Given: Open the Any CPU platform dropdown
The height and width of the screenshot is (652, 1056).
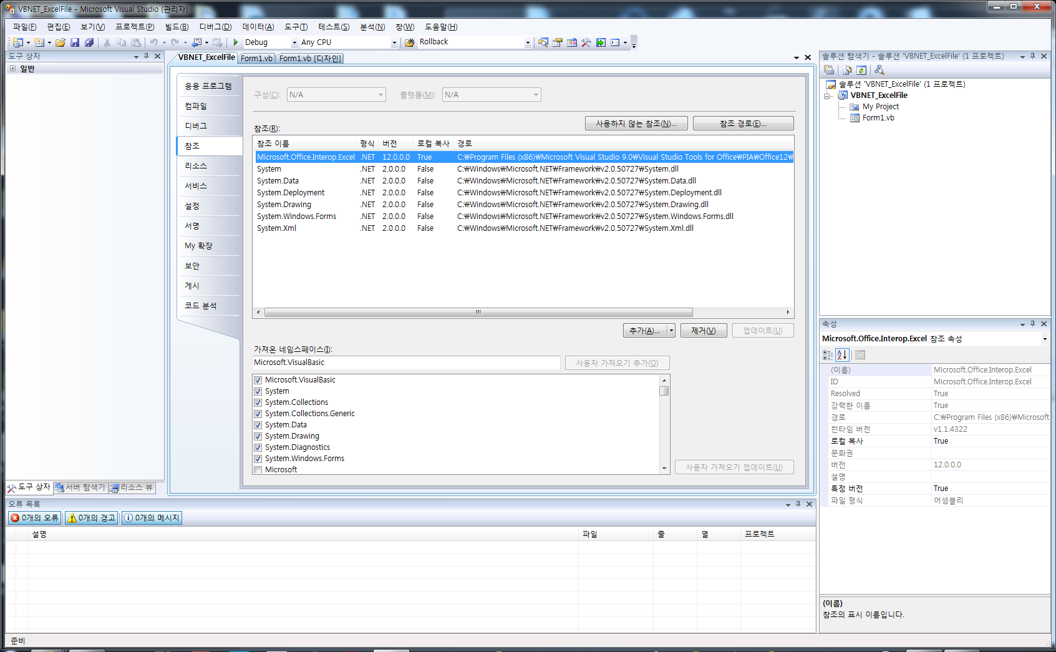Looking at the screenshot, I should click(394, 42).
